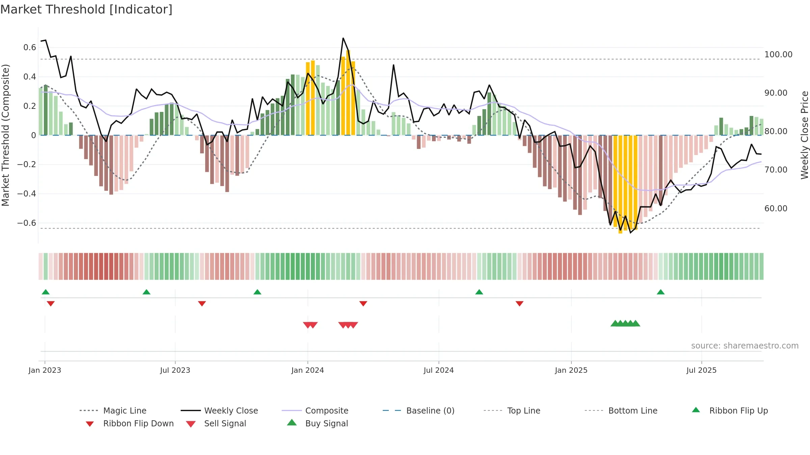Image resolution: width=810 pixels, height=455 pixels.
Task: Click the −0.6 left axis tick label
Action: click(x=27, y=223)
